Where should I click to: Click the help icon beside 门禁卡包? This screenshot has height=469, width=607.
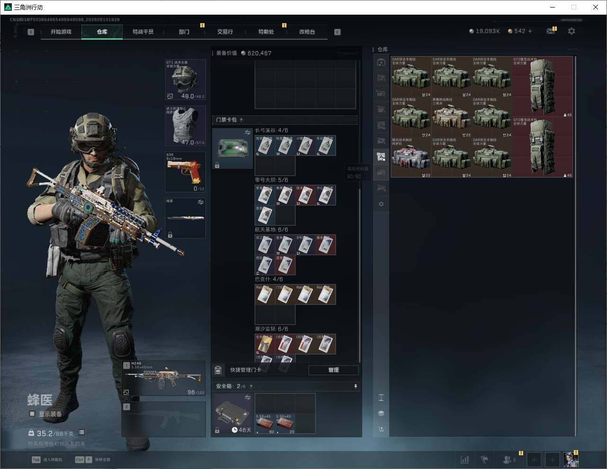(x=241, y=120)
